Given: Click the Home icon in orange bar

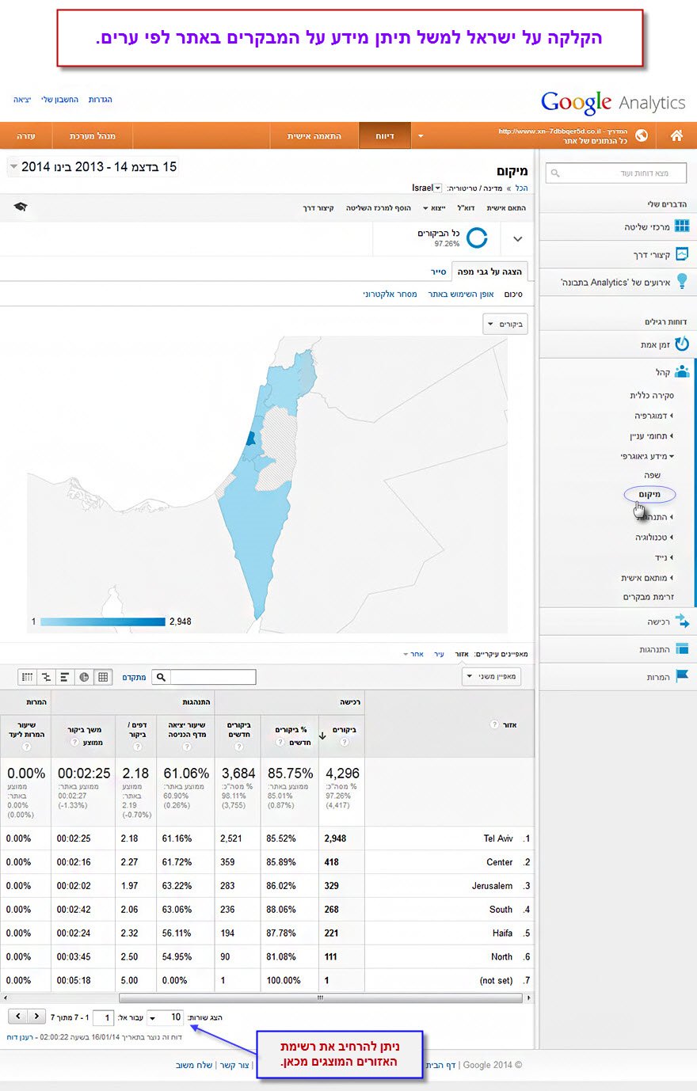Looking at the screenshot, I should 676,136.
